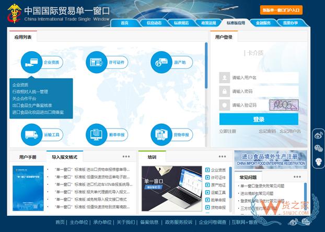
Task: Select 出口食品生产备案核准 in the submenu
Action: click(32, 106)
